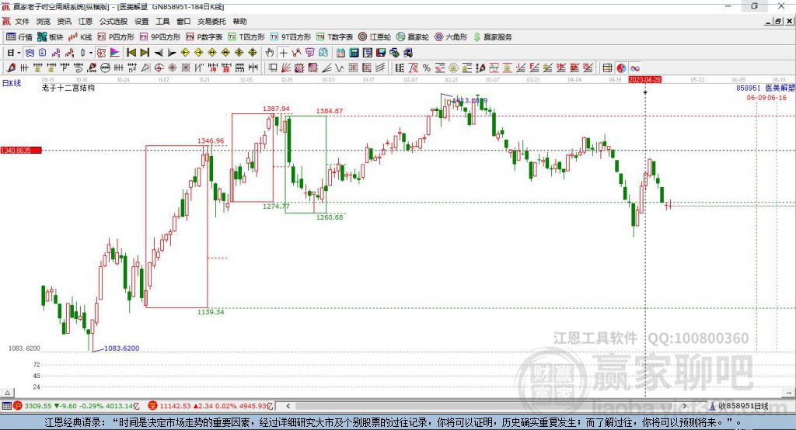This screenshot has height=430, width=796.
Task: Open the 江恩轮 (Gann wheel) tool
Action: 380,36
